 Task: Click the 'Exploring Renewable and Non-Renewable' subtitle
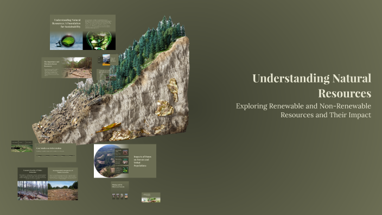[303, 110]
